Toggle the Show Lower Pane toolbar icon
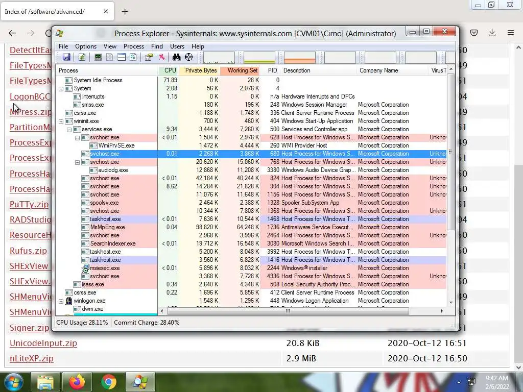The width and height of the screenshot is (523, 392). [x=122, y=57]
